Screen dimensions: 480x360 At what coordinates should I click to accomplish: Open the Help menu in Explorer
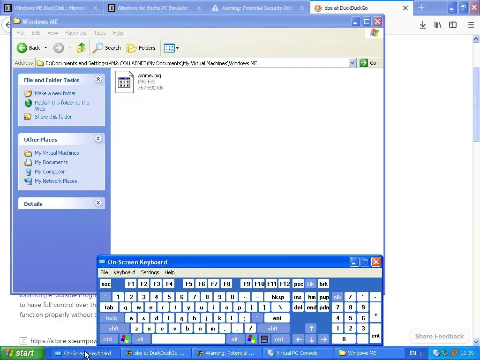pyautogui.click(x=118, y=33)
